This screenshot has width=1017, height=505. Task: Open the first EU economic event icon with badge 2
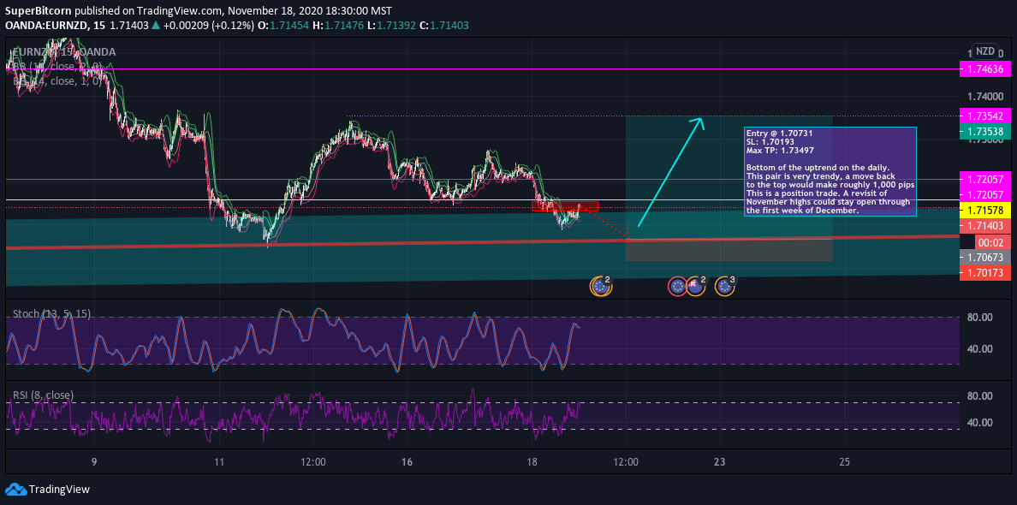point(601,286)
